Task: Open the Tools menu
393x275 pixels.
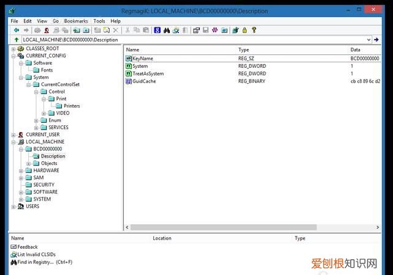Action: coord(99,21)
